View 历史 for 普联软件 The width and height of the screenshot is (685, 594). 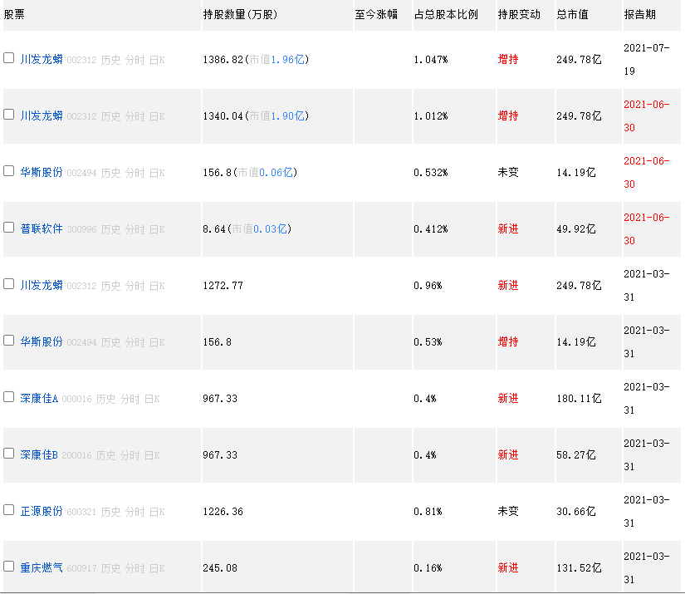pos(110,229)
